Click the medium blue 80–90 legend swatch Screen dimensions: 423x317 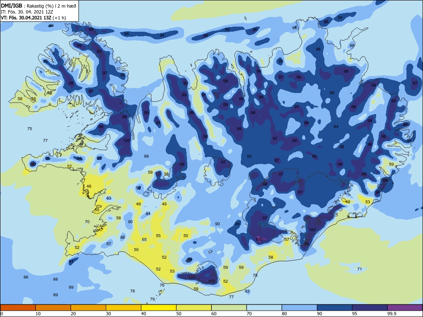[x=299, y=308]
